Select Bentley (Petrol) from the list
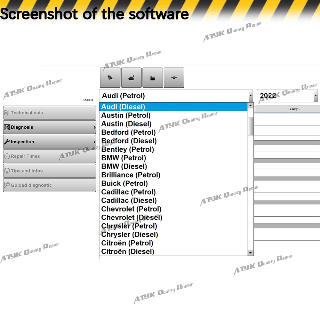 [173, 149]
